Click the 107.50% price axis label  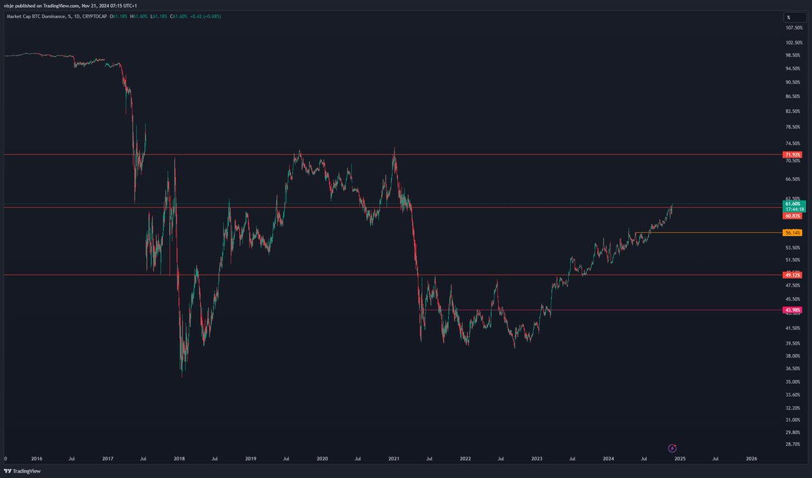[794, 28]
